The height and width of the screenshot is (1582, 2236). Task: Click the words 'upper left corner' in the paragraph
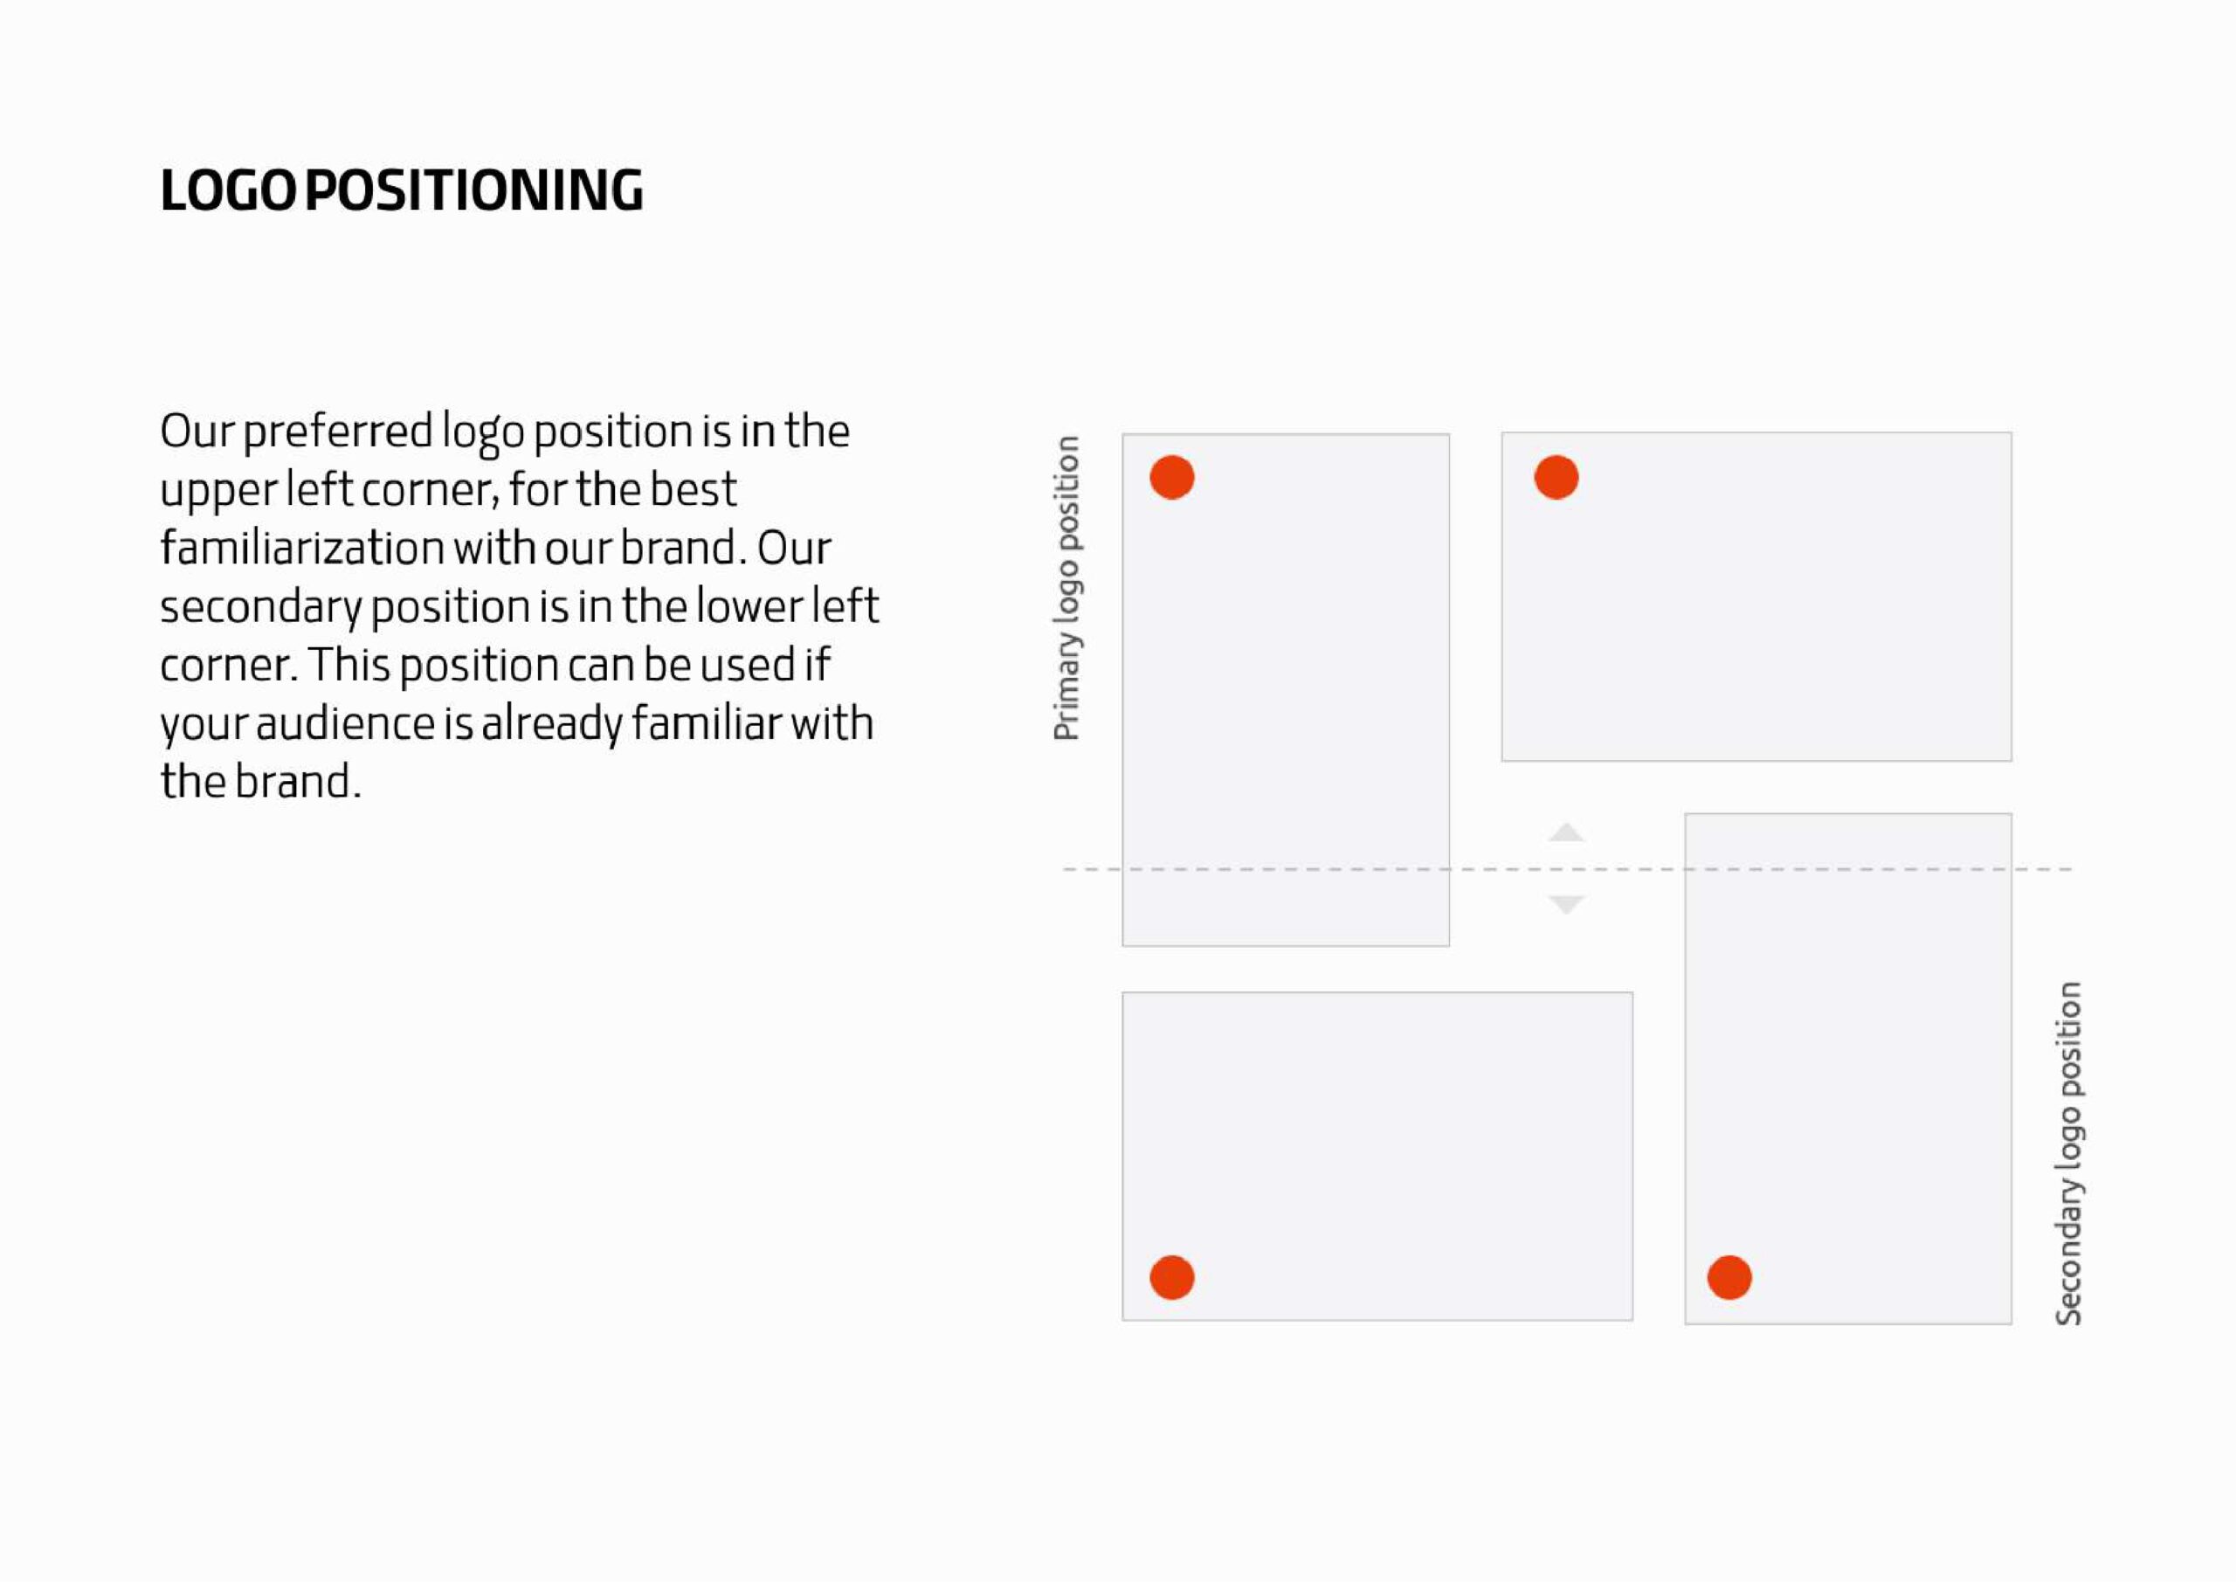(x=329, y=490)
